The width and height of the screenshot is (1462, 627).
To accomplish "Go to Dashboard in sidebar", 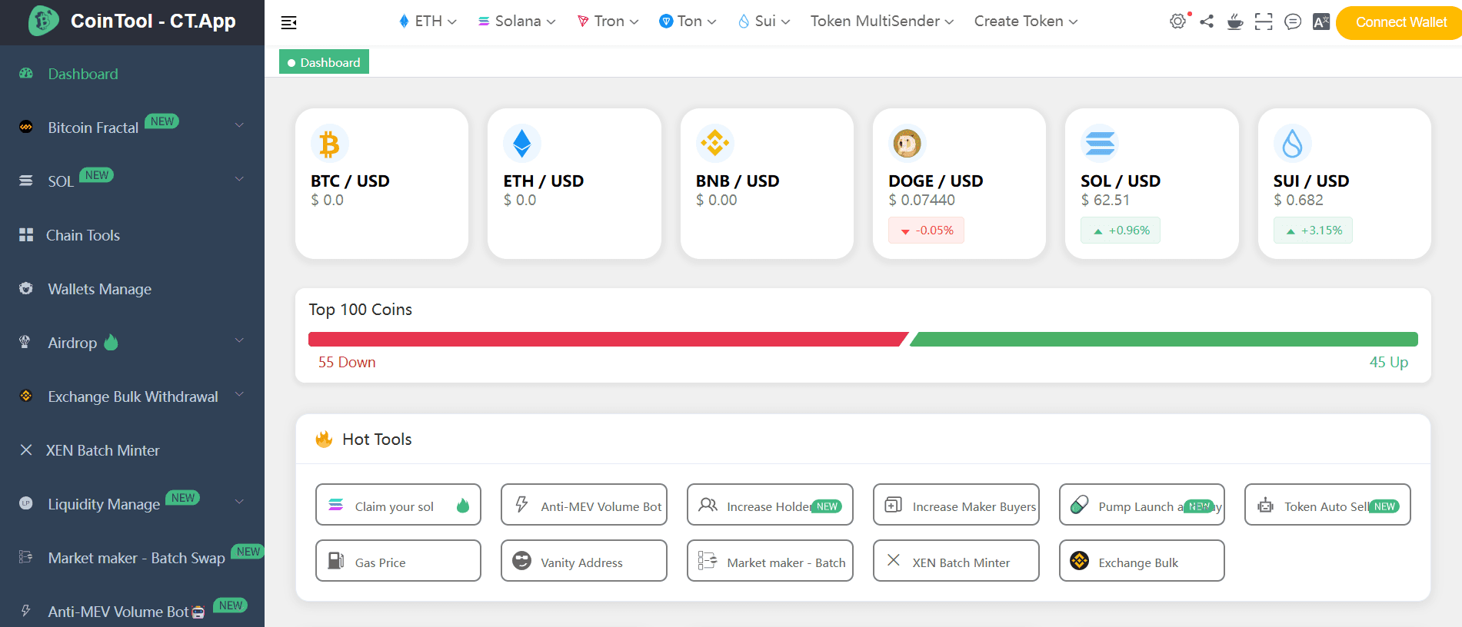I will click(132, 74).
